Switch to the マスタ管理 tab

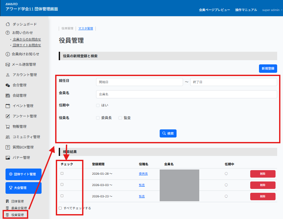point(86,28)
